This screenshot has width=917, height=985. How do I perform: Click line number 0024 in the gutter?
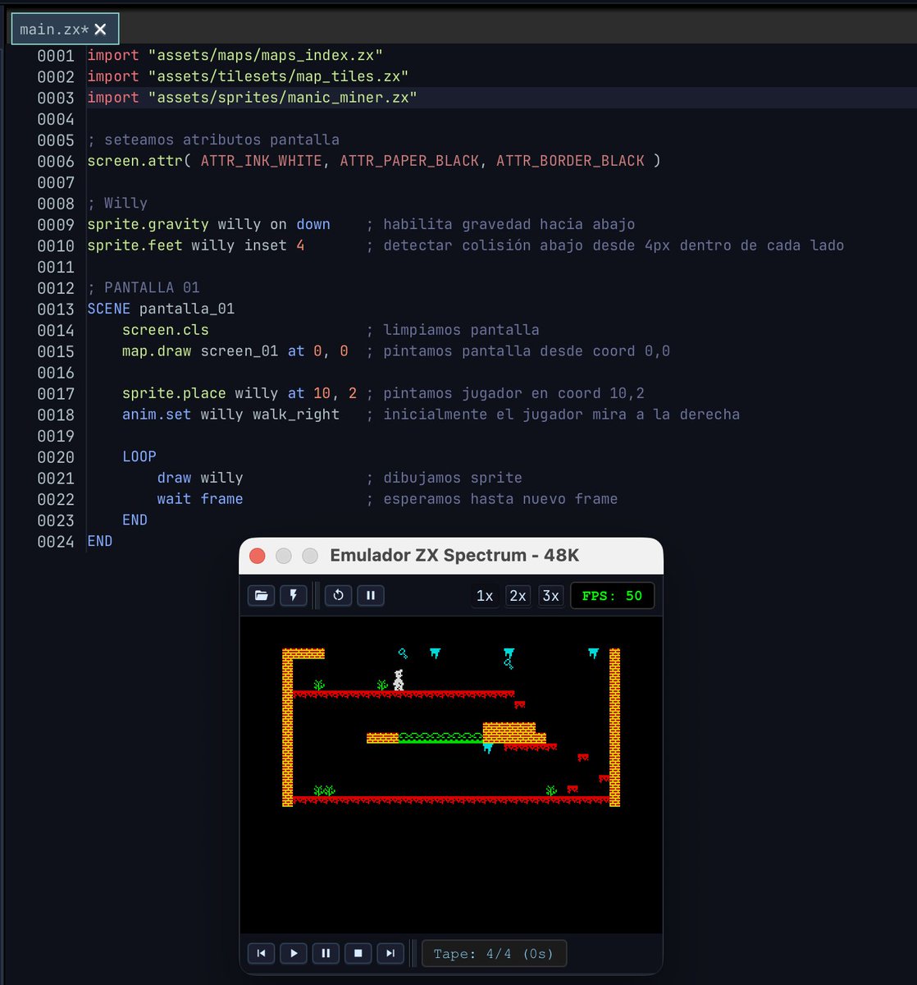(x=56, y=542)
